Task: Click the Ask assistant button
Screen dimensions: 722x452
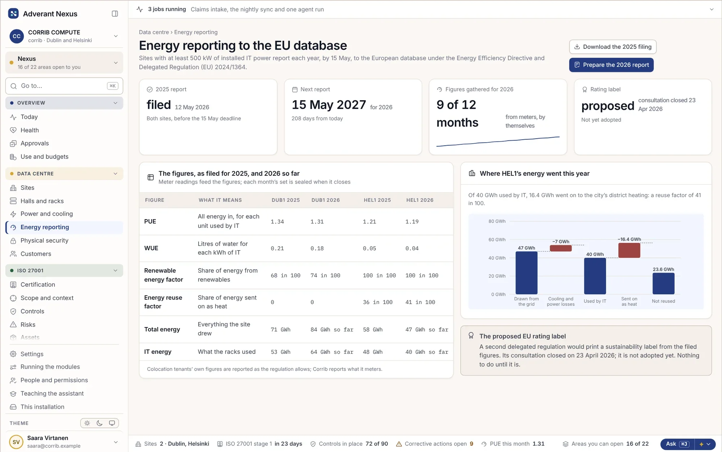Action: (x=677, y=444)
